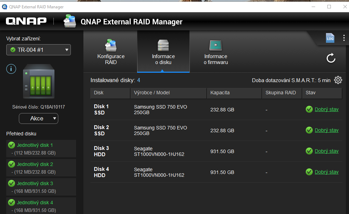Expand the Akce dropdown menu
The image size is (349, 214).
[x=38, y=118]
